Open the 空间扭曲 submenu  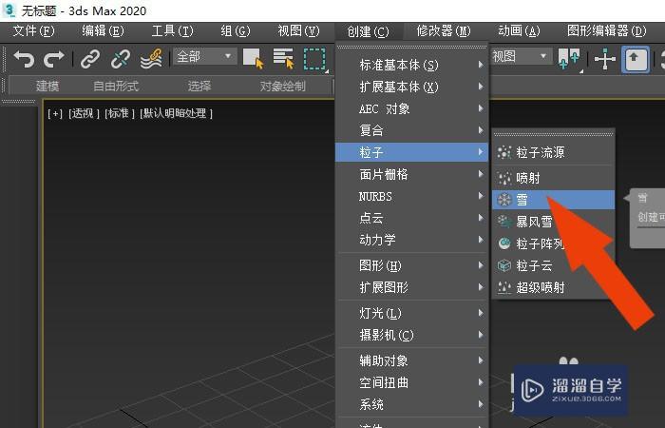coord(411,382)
